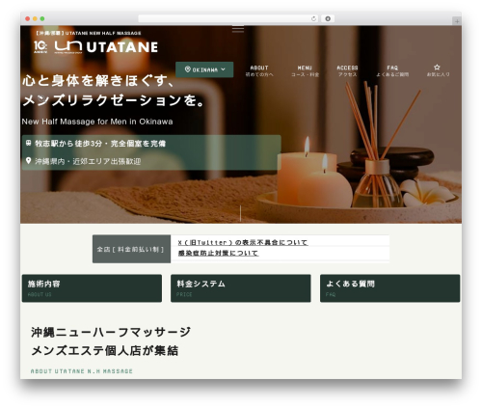Click the UTATANE NEW HALF MASSAGE tagline at top
The height and width of the screenshot is (408, 482).
coord(89,33)
